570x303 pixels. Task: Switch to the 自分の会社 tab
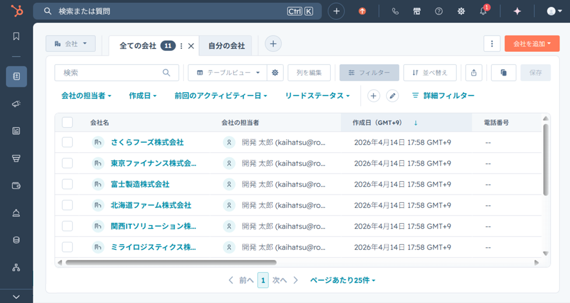coord(226,45)
